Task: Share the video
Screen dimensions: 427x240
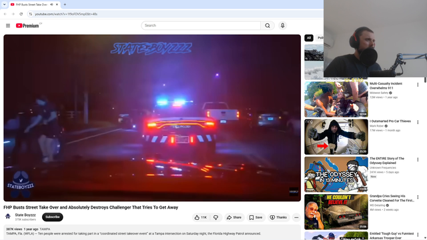Action: [x=234, y=217]
